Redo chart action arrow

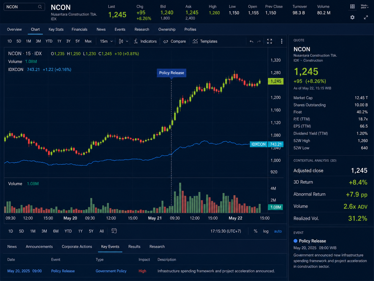point(259,41)
